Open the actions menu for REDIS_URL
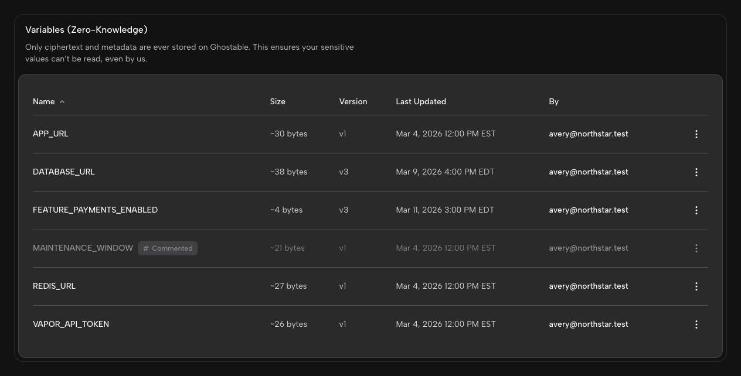The width and height of the screenshot is (741, 376). [696, 286]
